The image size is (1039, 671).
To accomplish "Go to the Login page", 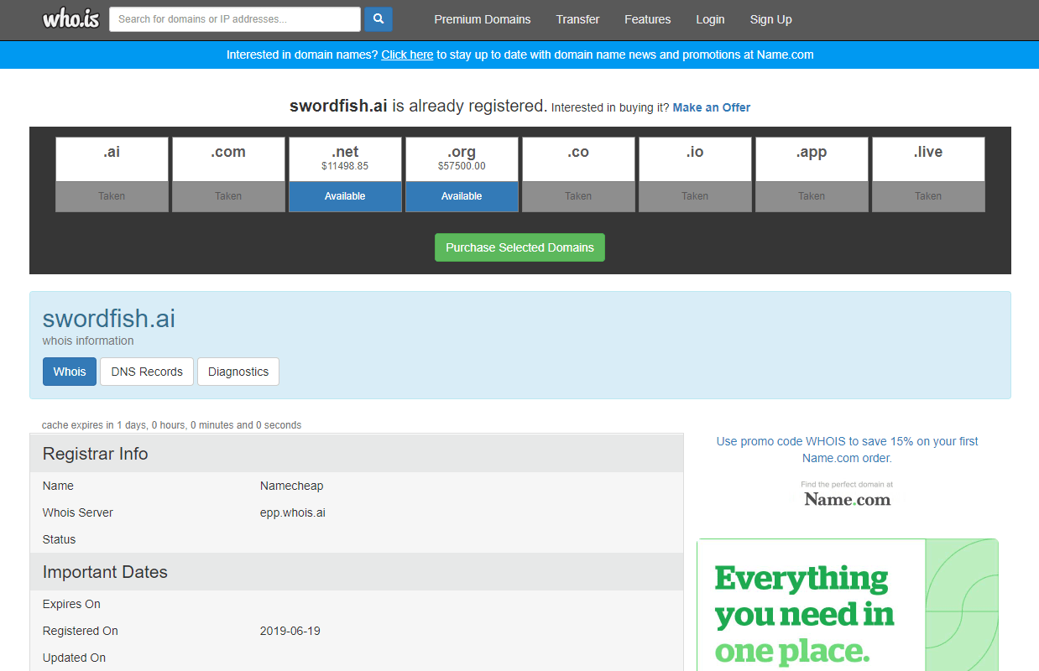I will (710, 19).
